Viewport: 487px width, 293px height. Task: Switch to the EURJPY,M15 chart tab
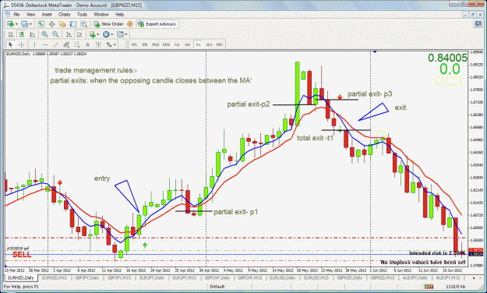pyautogui.click(x=185, y=277)
